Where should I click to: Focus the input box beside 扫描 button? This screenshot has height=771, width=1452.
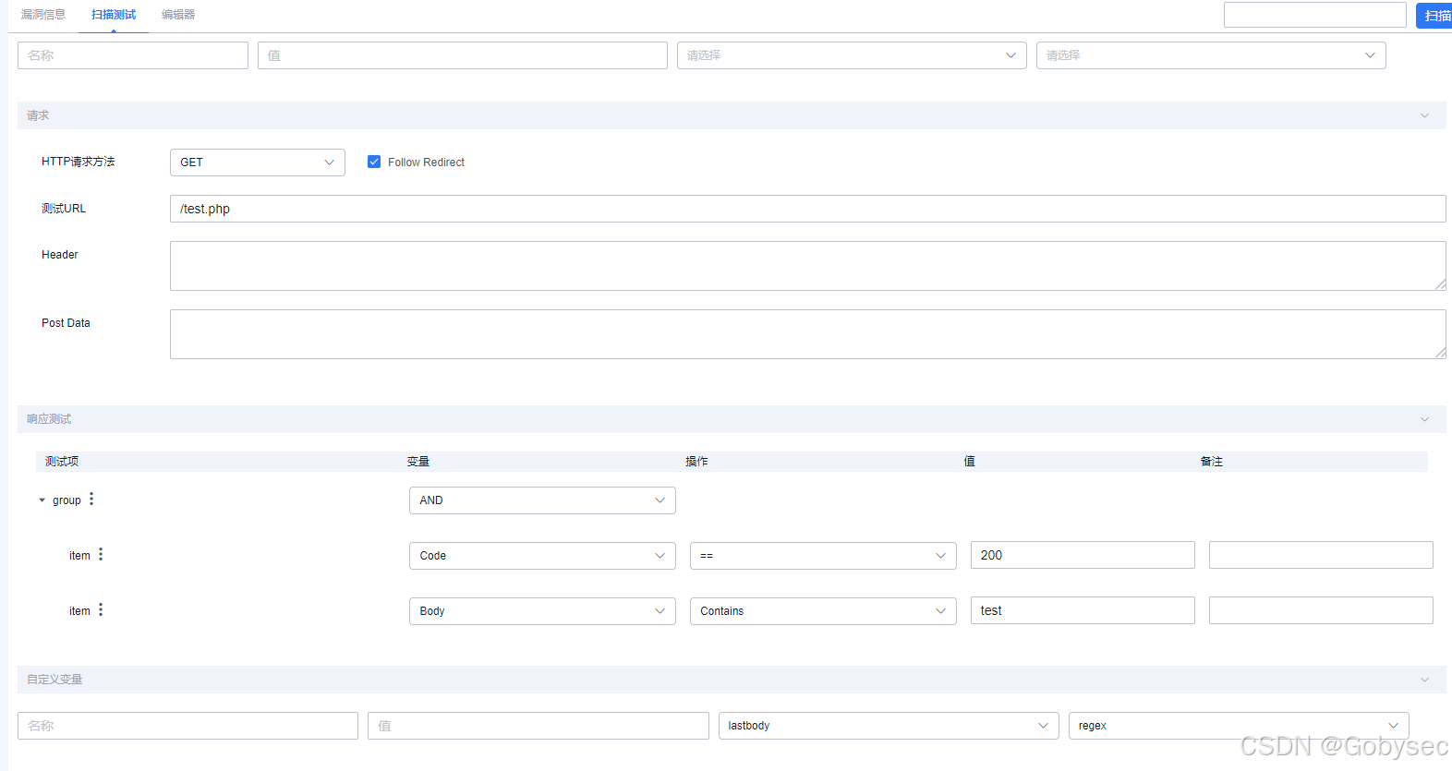(x=1315, y=15)
